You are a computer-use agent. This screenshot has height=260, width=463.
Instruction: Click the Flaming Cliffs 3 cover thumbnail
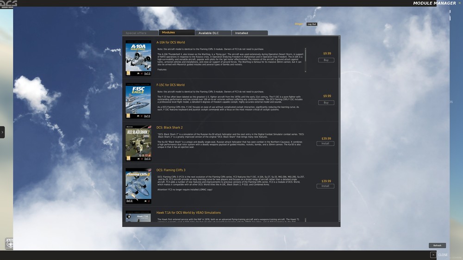138,186
